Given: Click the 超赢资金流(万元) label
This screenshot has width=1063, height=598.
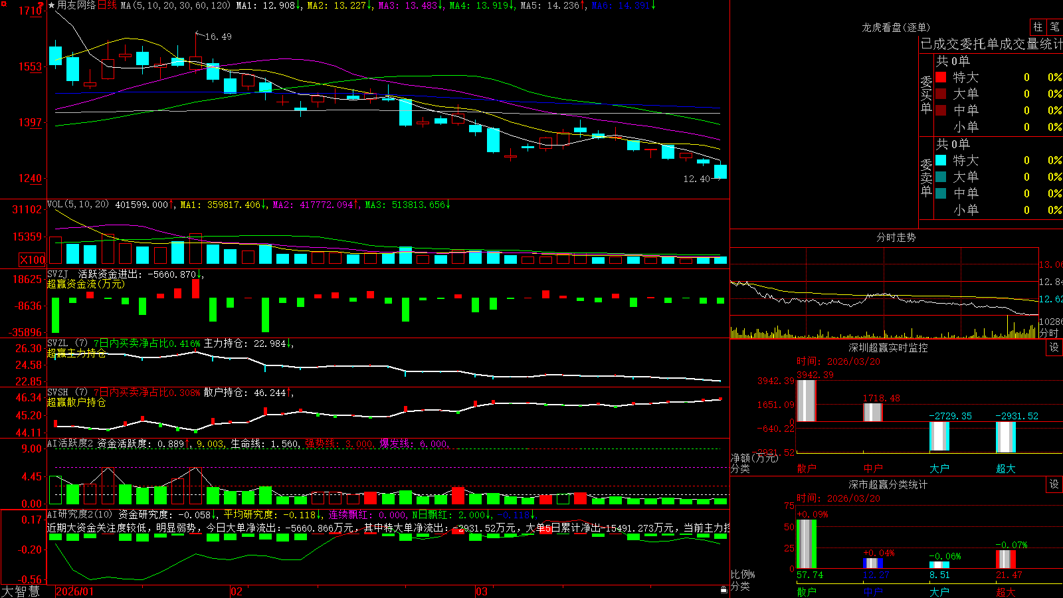Looking at the screenshot, I should tap(86, 284).
